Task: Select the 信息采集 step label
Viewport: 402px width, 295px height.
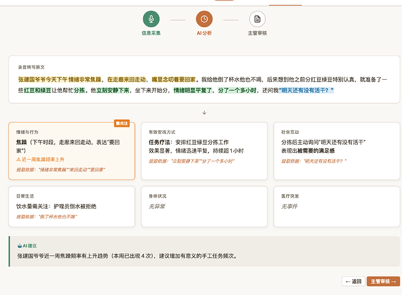Action: coord(151,33)
